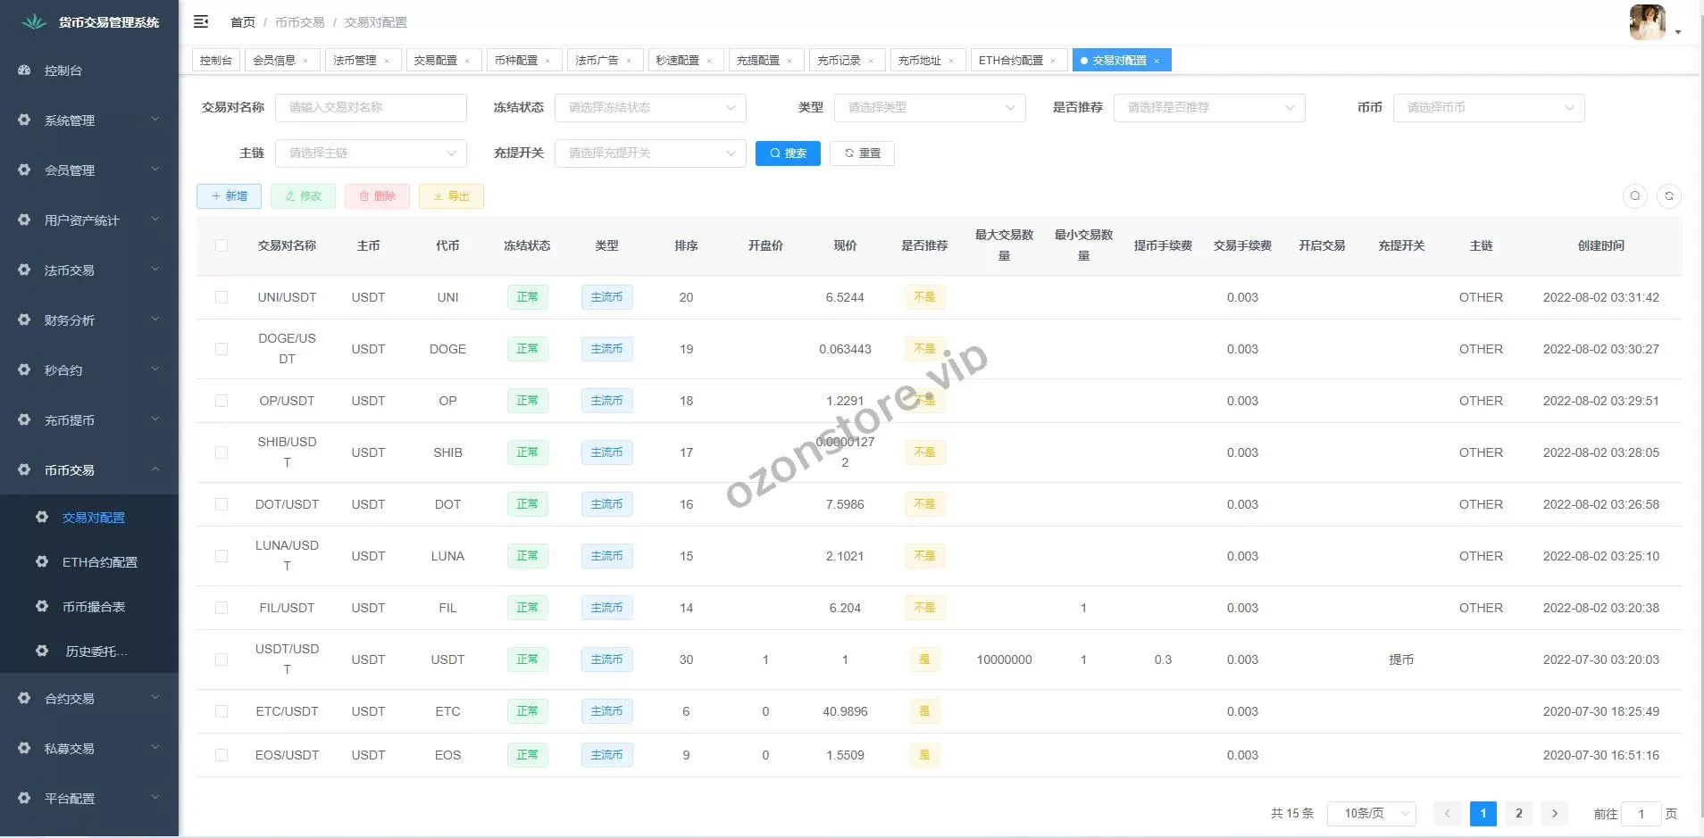
Task: Click the 导出 export button
Action: [x=451, y=196]
